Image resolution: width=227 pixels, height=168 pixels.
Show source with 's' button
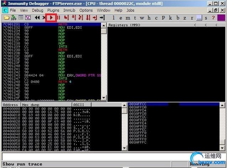[206, 18]
